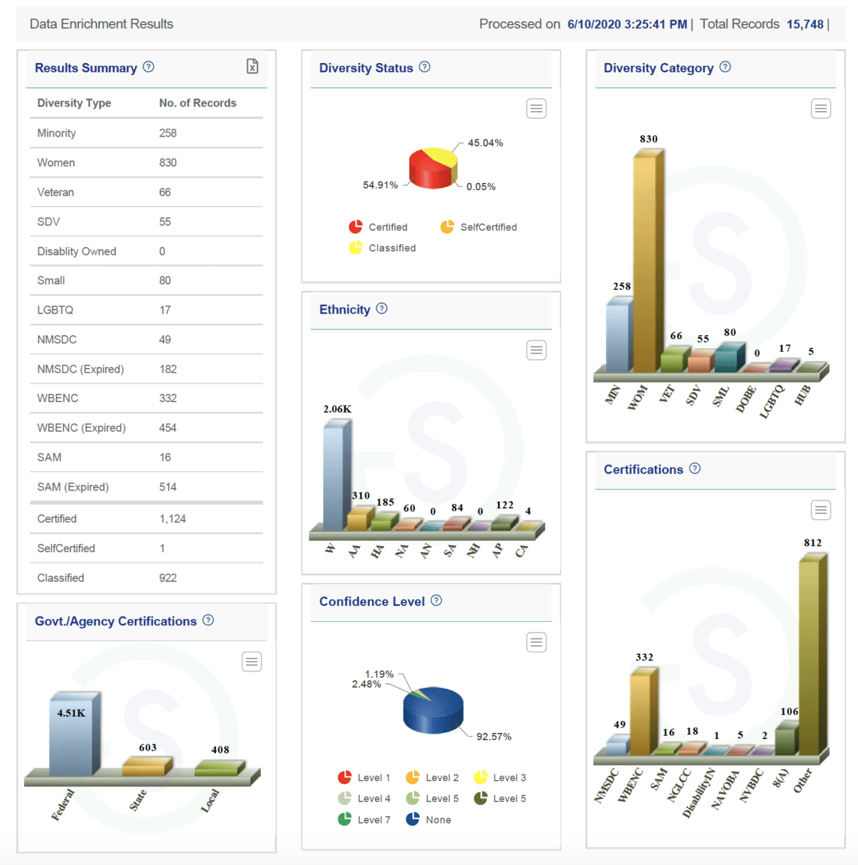858x865 pixels.
Task: Open help icon next to Diversity Category
Action: click(725, 67)
